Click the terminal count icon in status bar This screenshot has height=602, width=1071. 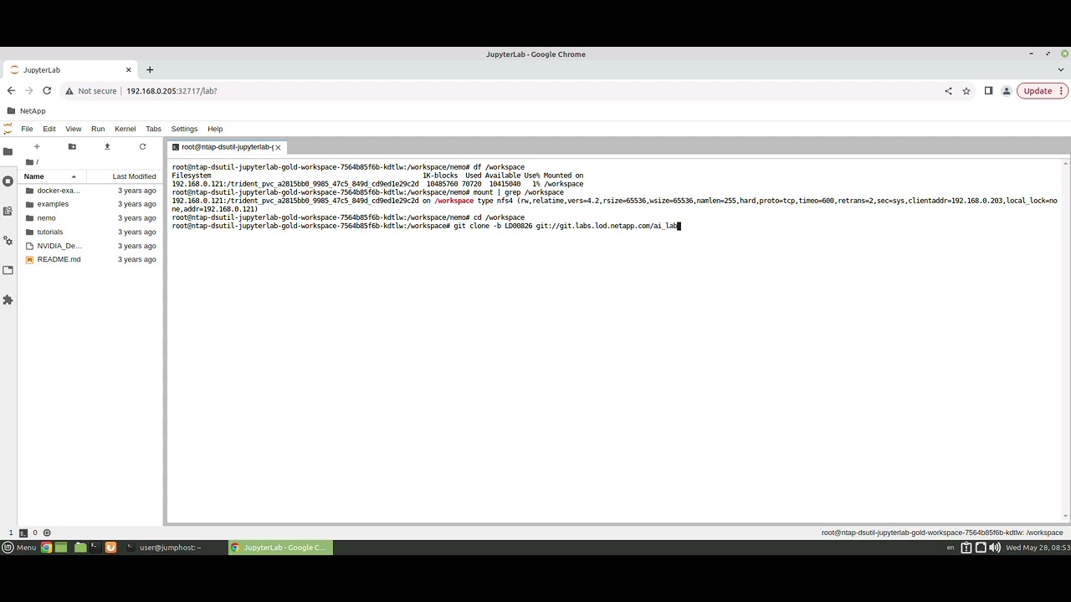pos(23,533)
